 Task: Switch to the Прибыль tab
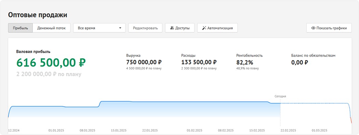point(21,28)
